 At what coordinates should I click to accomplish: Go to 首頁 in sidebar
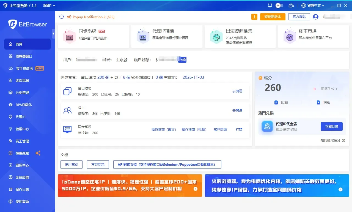coord(28,44)
